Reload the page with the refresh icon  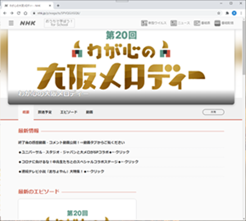[x=19, y=13]
